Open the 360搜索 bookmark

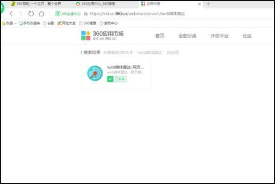tap(88, 23)
